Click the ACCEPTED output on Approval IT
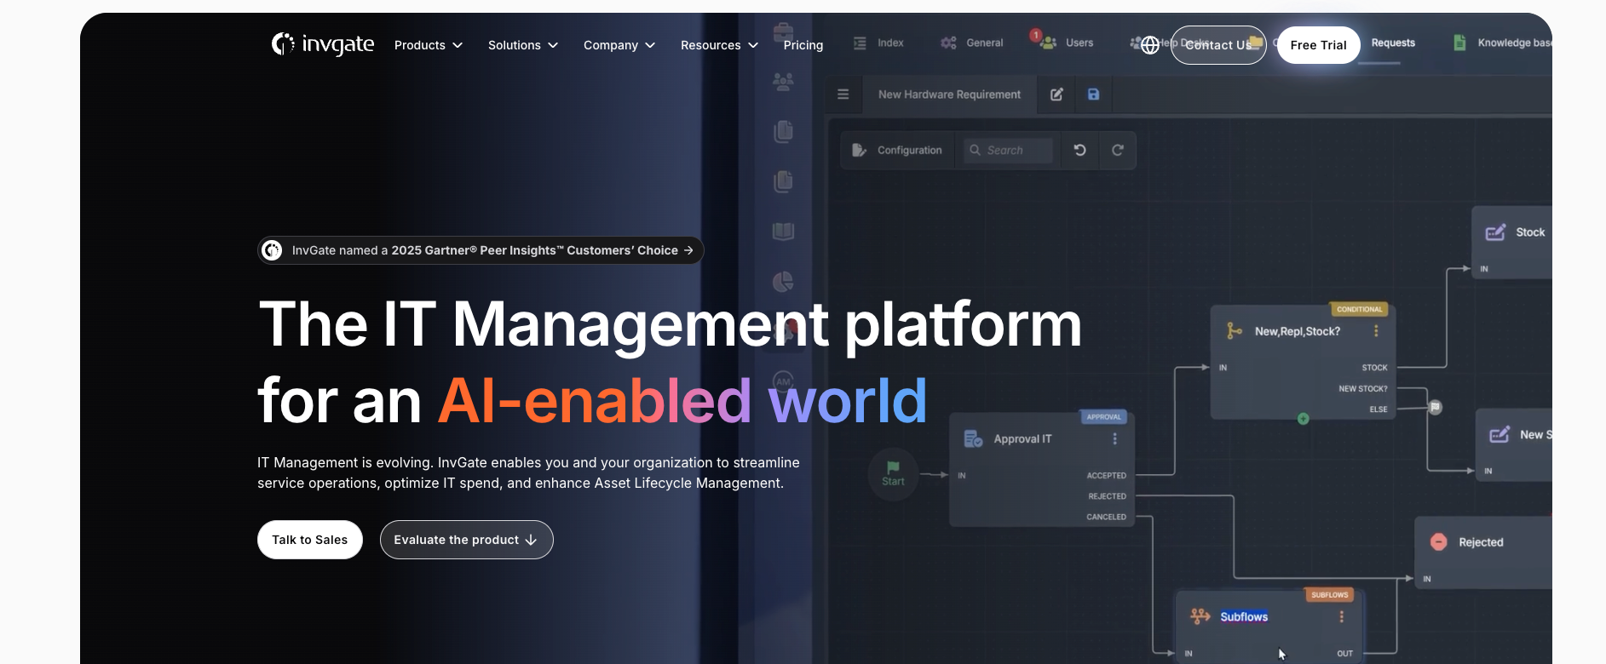This screenshot has width=1606, height=664. coord(1106,476)
